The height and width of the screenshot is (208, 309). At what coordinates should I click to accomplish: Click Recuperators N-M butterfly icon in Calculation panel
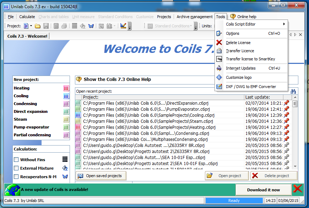(65, 176)
